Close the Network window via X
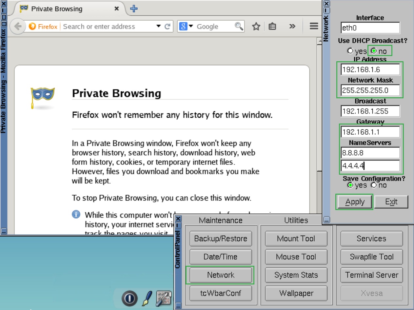Viewport: 414px width, 310px height. point(326,3)
